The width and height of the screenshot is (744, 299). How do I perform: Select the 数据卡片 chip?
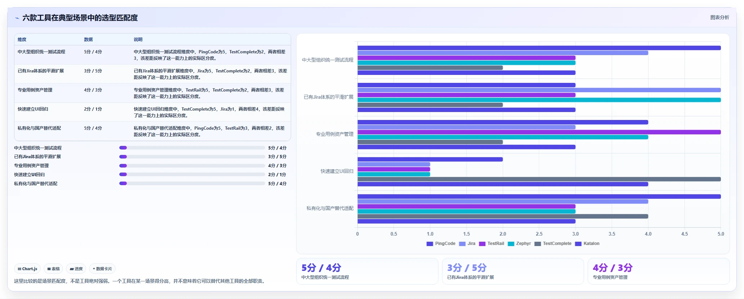[102, 269]
